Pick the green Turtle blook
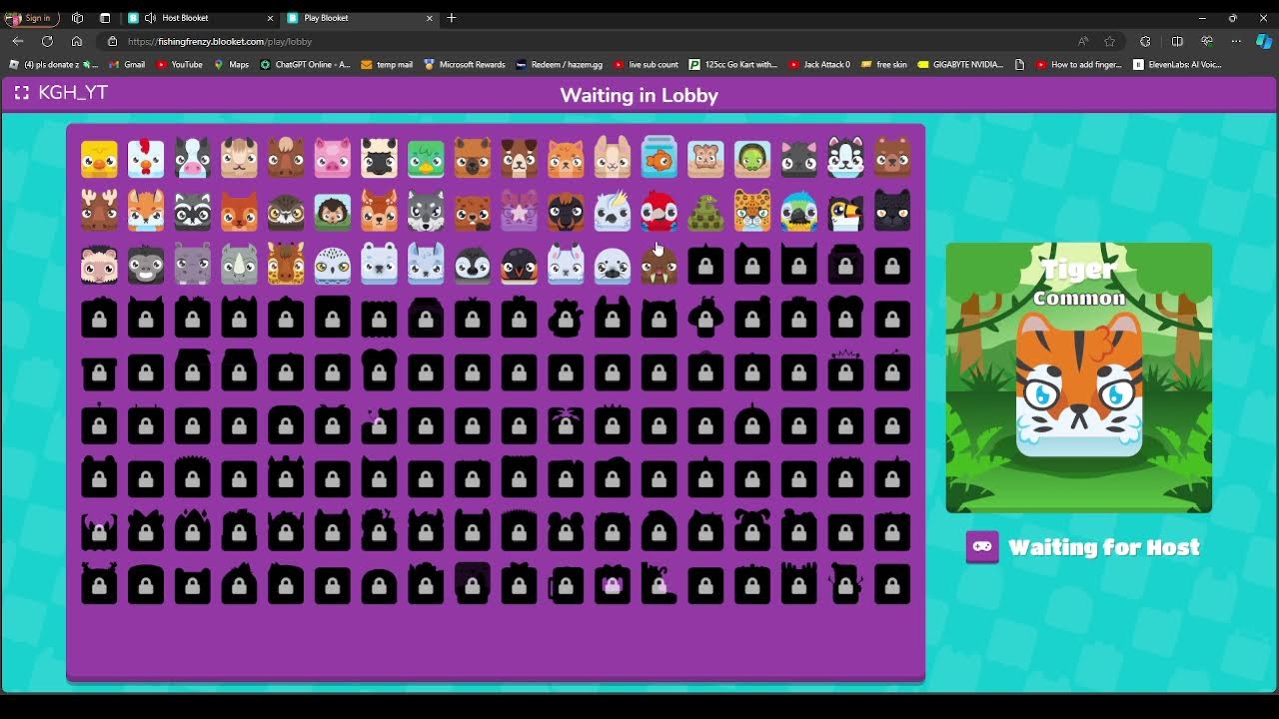The image size is (1279, 719). point(752,159)
